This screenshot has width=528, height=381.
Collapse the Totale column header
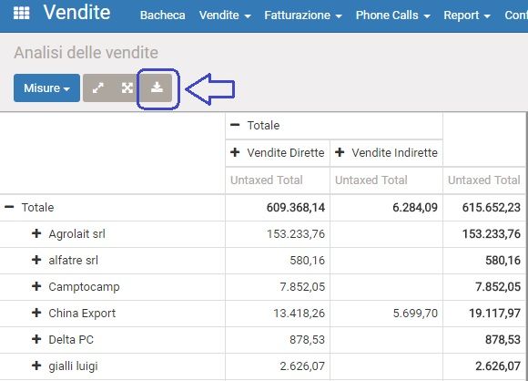pyautogui.click(x=235, y=125)
